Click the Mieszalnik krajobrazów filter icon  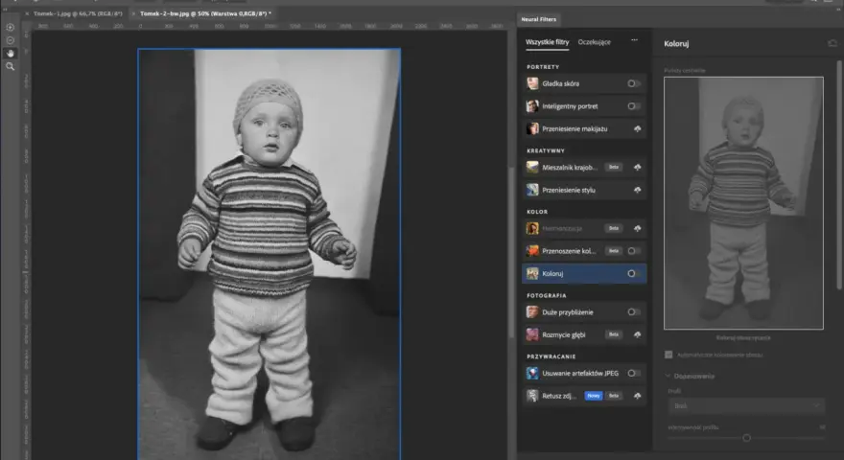coord(532,168)
